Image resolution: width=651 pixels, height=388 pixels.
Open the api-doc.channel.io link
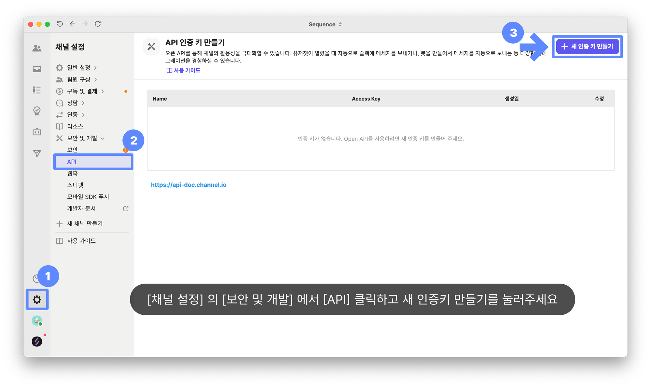[x=188, y=185]
